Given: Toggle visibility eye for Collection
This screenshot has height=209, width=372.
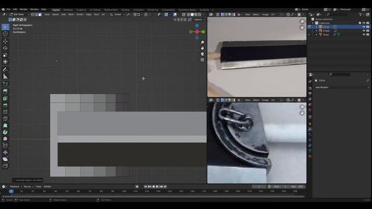Looking at the screenshot, I should [x=364, y=23].
